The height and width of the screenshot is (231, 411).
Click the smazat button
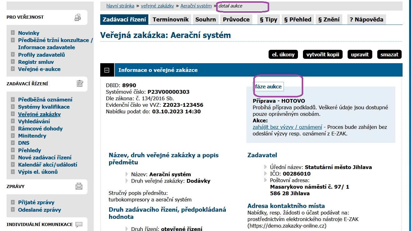(389, 54)
